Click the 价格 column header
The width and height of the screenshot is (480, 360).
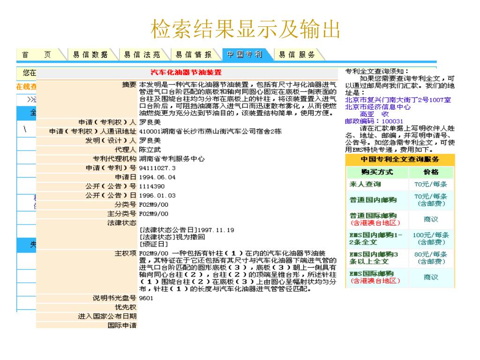tap(431, 172)
